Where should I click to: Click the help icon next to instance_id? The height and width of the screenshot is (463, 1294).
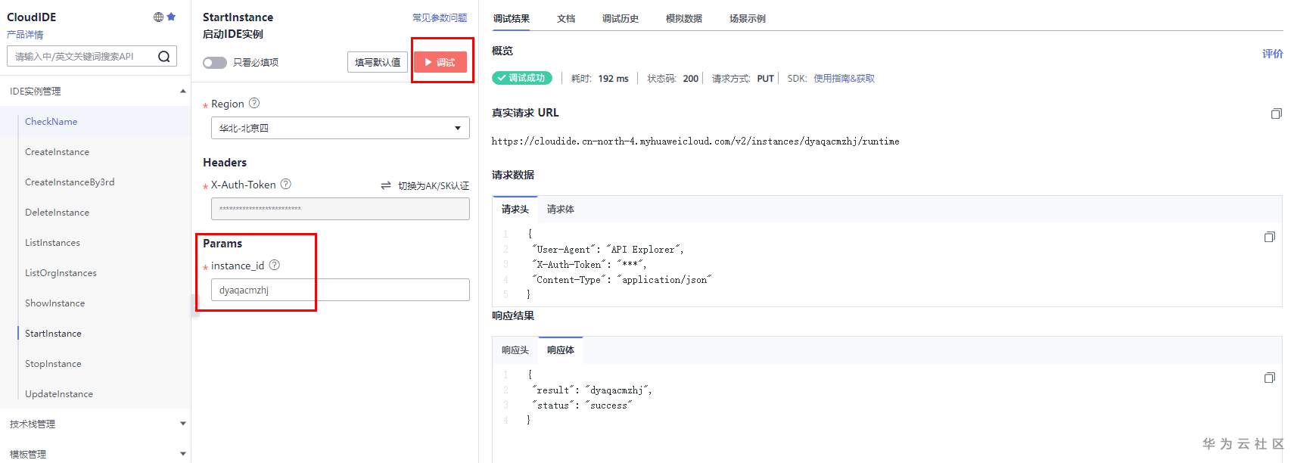point(275,265)
